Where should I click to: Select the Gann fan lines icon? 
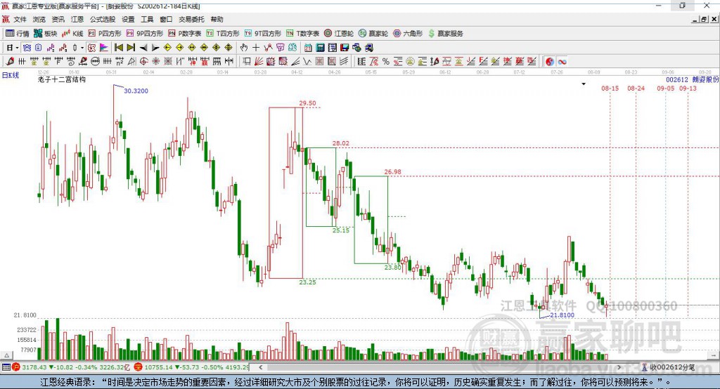tap(259, 62)
